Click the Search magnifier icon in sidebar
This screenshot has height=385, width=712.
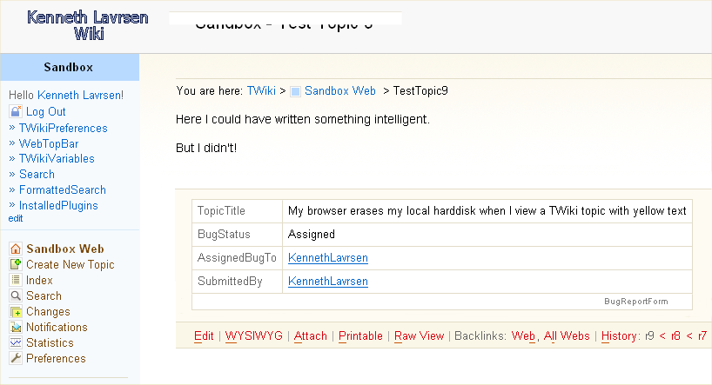tap(16, 295)
